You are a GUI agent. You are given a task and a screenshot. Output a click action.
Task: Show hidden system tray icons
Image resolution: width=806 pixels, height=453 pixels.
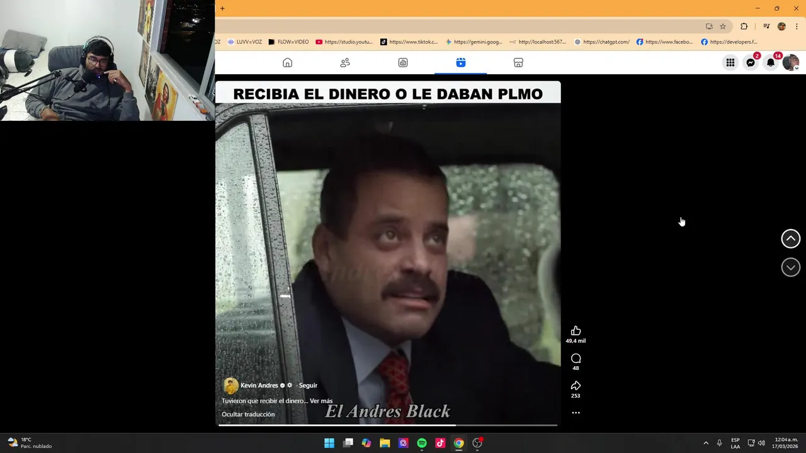click(x=706, y=443)
